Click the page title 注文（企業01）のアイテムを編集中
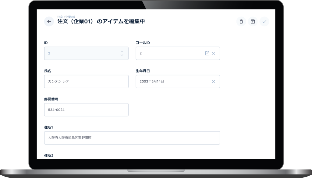Image resolution: width=312 pixels, height=178 pixels. pyautogui.click(x=101, y=21)
